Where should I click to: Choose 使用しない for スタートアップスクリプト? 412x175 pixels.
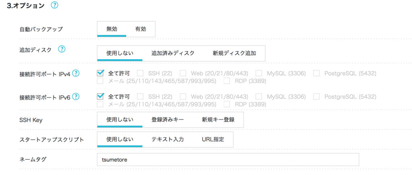120,139
